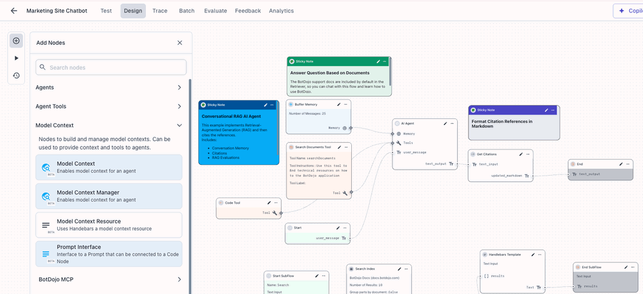Open the Batch tab
Image resolution: width=643 pixels, height=294 pixels.
187,11
